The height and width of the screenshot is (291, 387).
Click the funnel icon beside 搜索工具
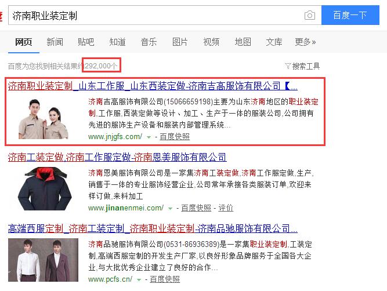[288, 66]
